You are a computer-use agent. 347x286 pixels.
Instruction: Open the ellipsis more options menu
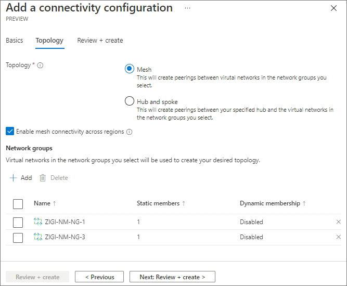pos(187,8)
